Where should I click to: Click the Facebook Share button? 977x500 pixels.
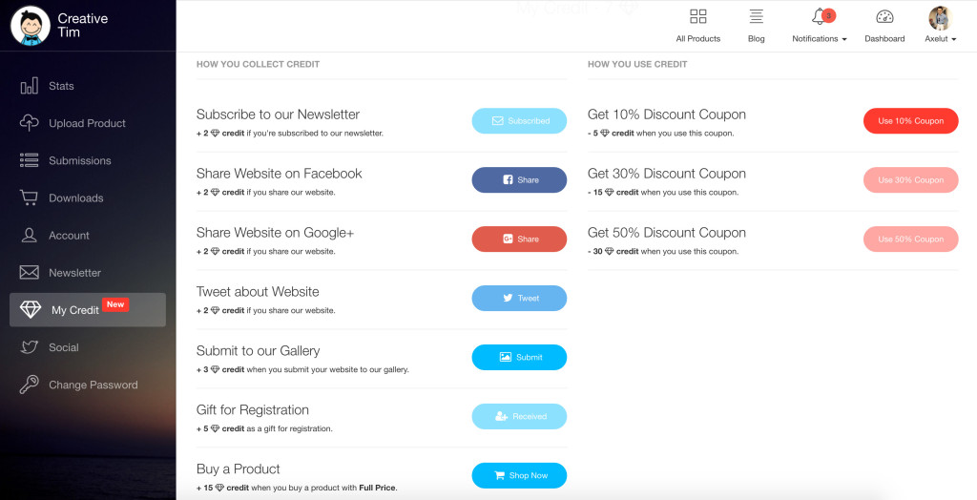519,179
